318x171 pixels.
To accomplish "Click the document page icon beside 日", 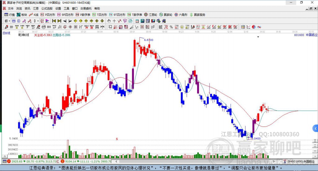I will [19, 21].
